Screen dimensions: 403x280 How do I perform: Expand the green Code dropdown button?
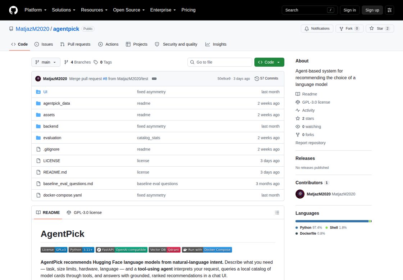coord(269,62)
